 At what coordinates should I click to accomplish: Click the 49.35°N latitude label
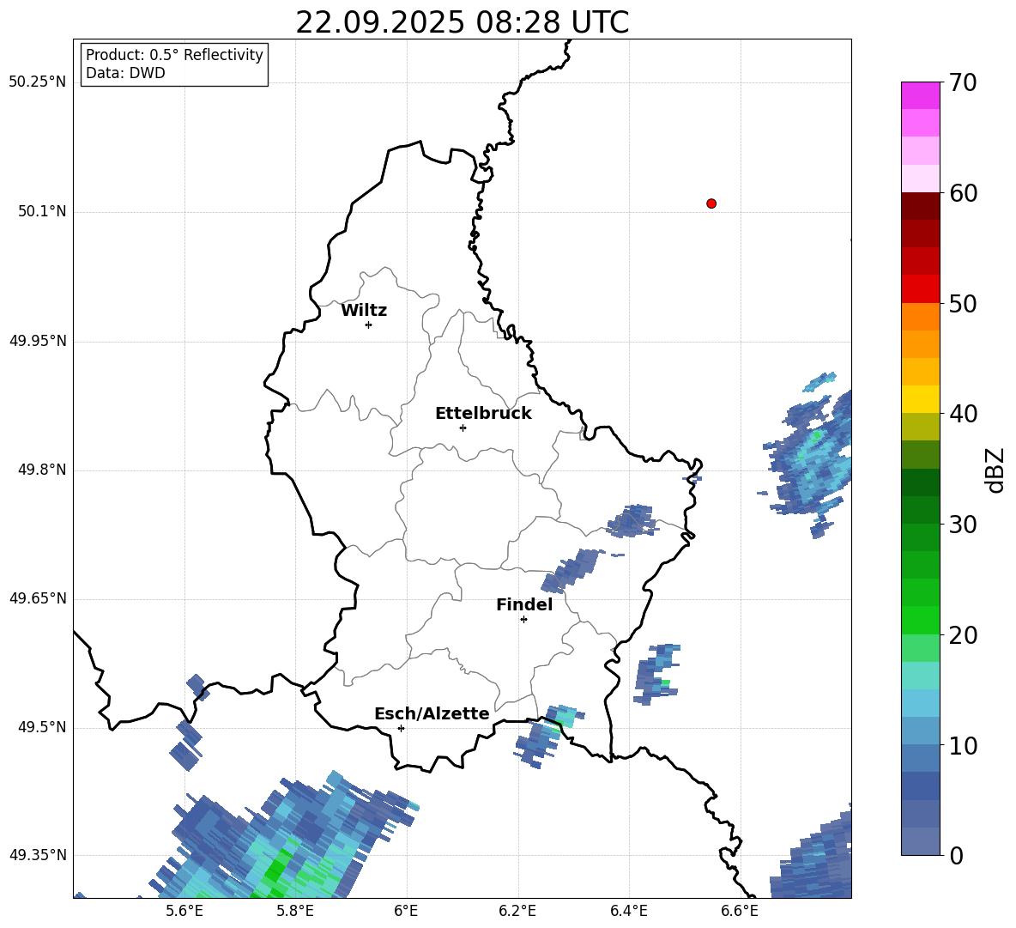(38, 855)
